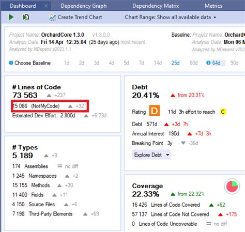The width and height of the screenshot is (245, 232).
Task: Click the 73 563 lines of code value
Action: (x=25, y=95)
